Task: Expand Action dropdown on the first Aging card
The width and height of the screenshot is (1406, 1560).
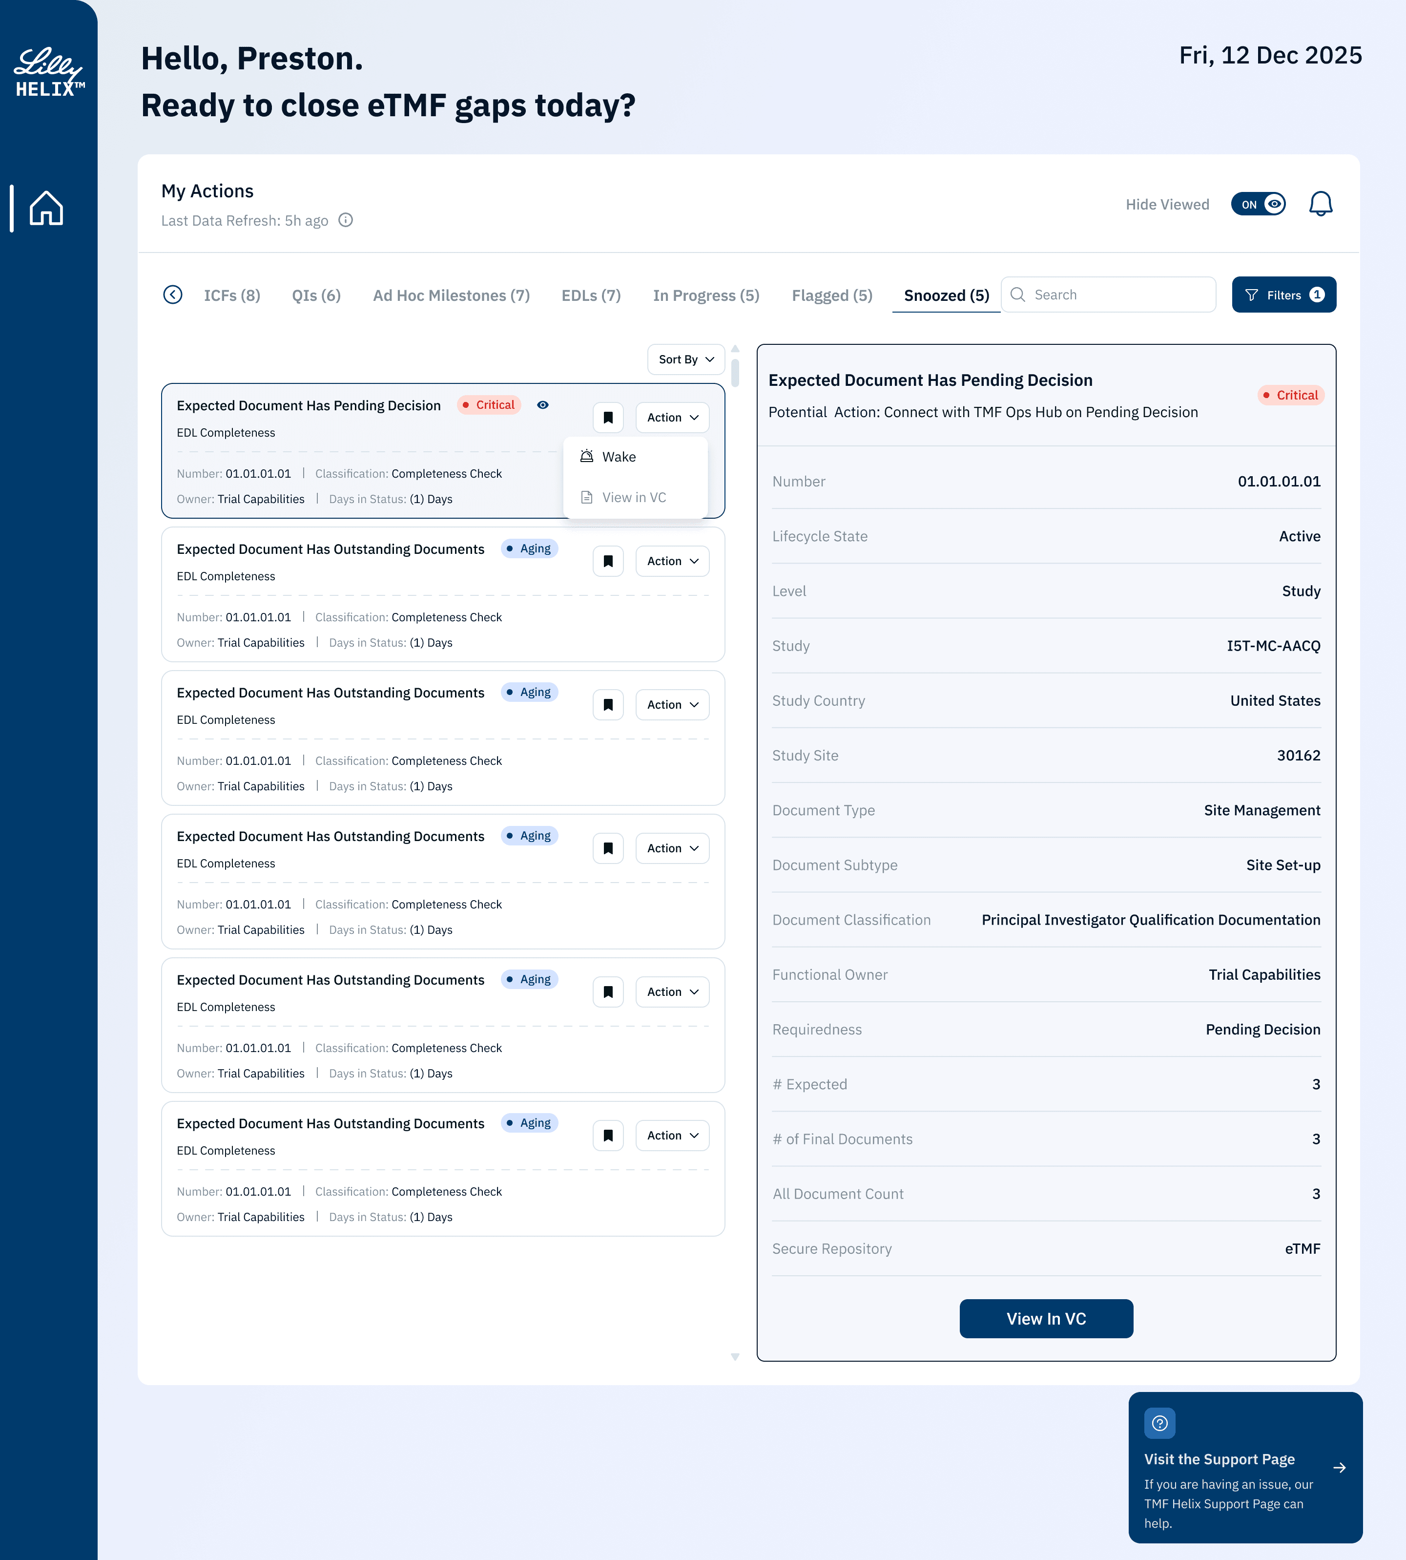Action: (x=672, y=561)
